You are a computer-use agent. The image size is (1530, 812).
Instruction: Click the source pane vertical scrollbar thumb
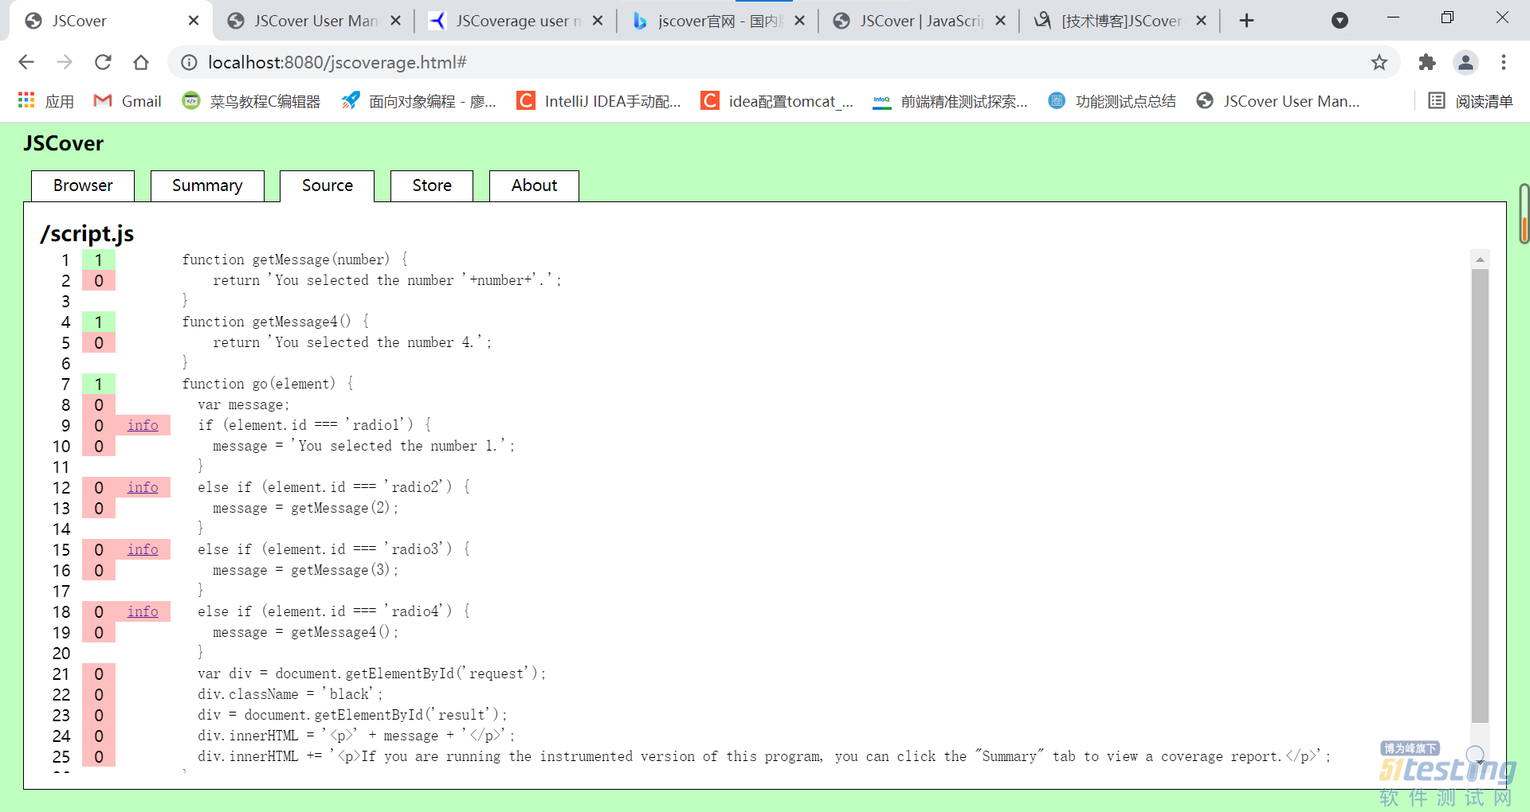[1480, 495]
